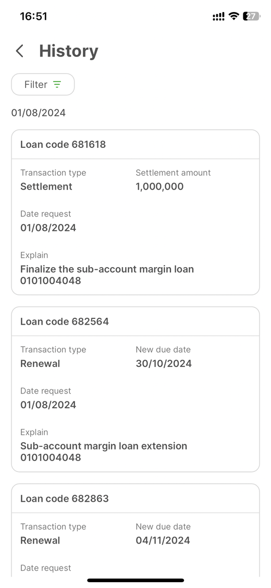Check the Wi-Fi status icon
This screenshot has height=588, width=271.
point(234,16)
